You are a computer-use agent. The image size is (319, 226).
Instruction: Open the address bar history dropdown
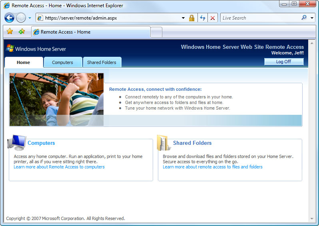(x=183, y=18)
